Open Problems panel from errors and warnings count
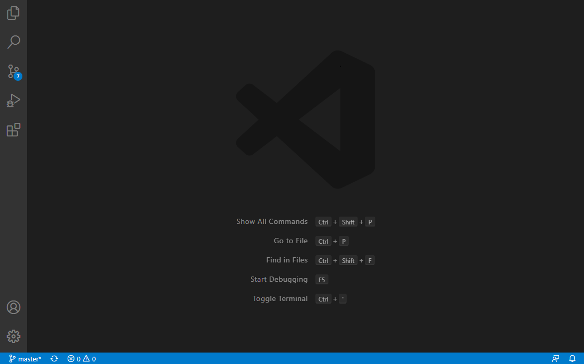The image size is (584, 364). [x=82, y=359]
